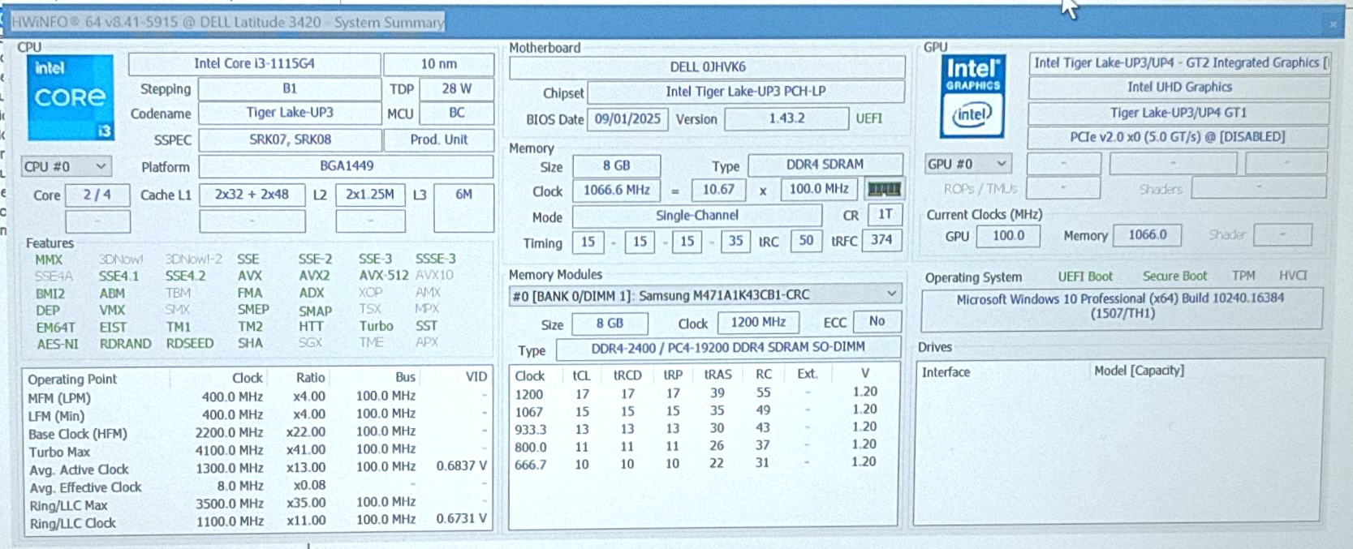
Task: Click the tRFC value 374
Action: (881, 241)
